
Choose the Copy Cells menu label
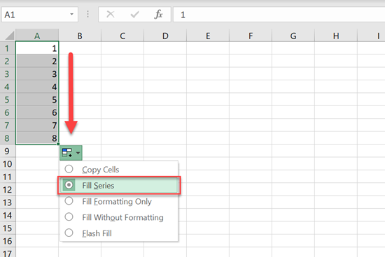pos(101,170)
